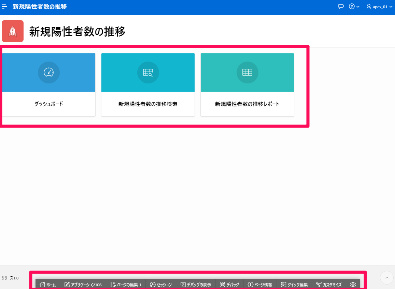
Task: Click the scroll-to-top chevron button
Action: [386, 278]
